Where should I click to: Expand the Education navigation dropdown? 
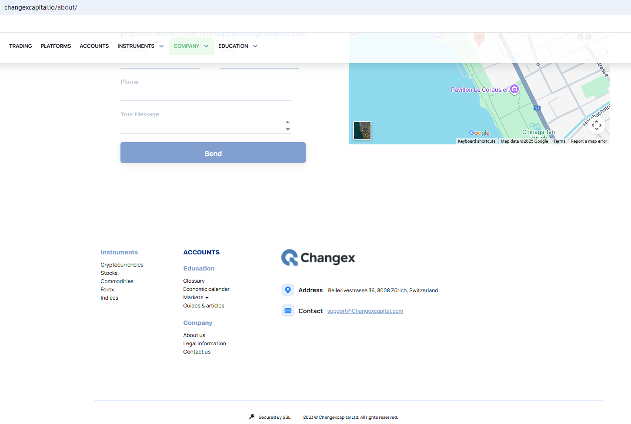238,46
